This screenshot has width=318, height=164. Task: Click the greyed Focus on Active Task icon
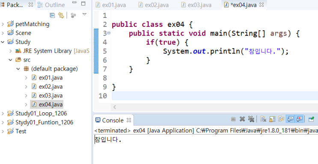pyautogui.click(x=73, y=15)
